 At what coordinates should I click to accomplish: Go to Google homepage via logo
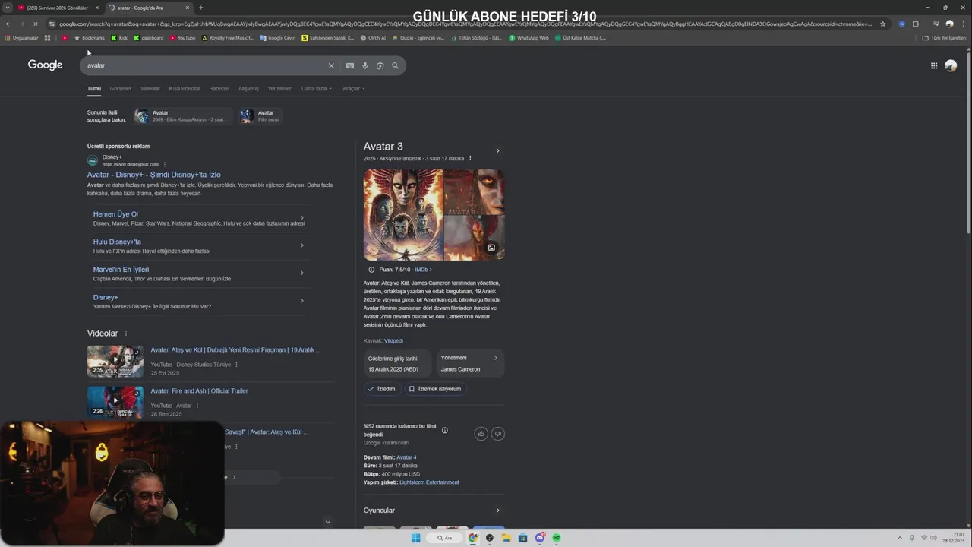click(45, 65)
